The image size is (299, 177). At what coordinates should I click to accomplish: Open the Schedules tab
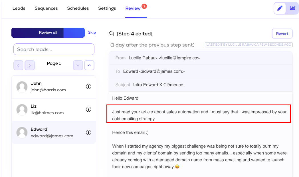78,8
